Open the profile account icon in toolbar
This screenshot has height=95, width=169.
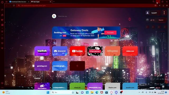(x=159, y=6)
